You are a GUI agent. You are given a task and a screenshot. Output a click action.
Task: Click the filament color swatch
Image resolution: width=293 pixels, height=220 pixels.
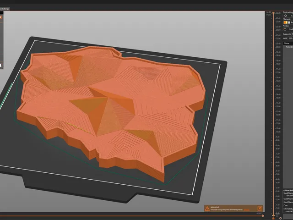(285, 22)
